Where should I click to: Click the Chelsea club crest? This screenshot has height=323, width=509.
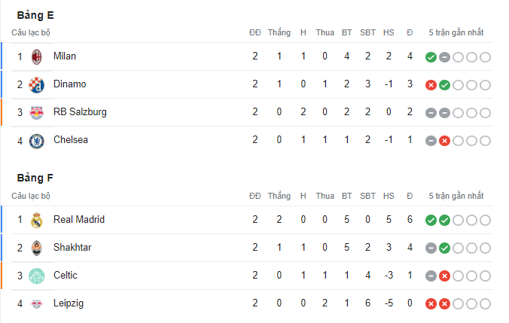pos(37,141)
